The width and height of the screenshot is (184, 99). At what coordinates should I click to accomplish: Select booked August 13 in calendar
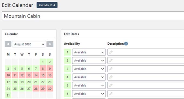point(29,75)
